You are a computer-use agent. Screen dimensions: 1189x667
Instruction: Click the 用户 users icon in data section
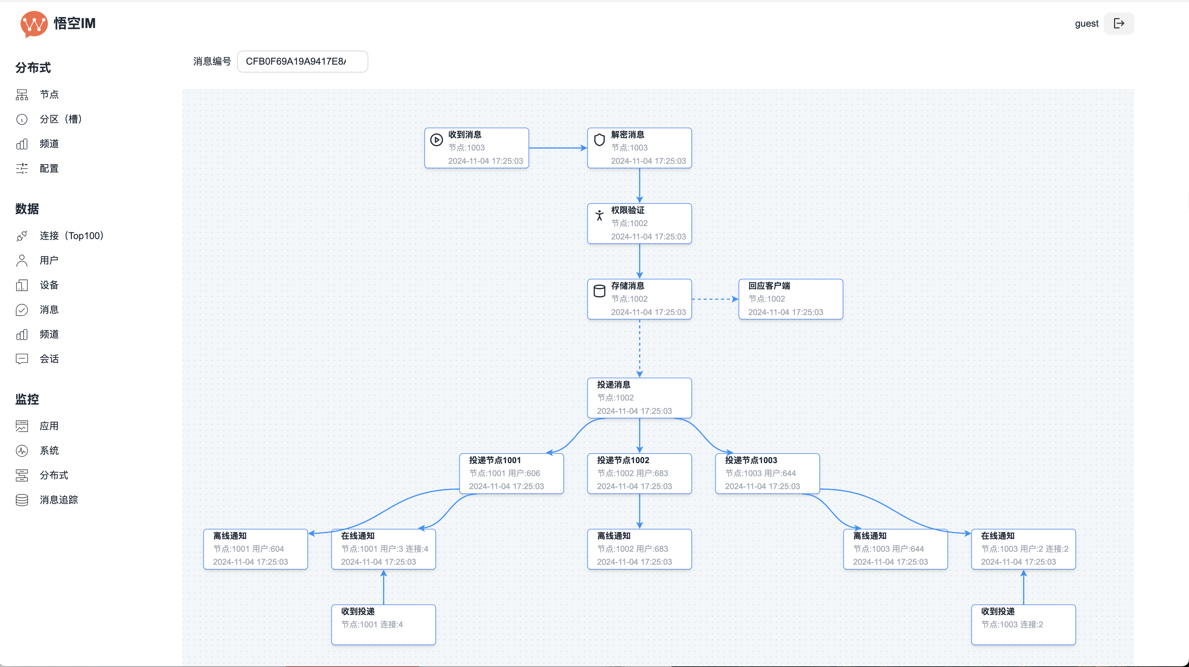point(22,260)
